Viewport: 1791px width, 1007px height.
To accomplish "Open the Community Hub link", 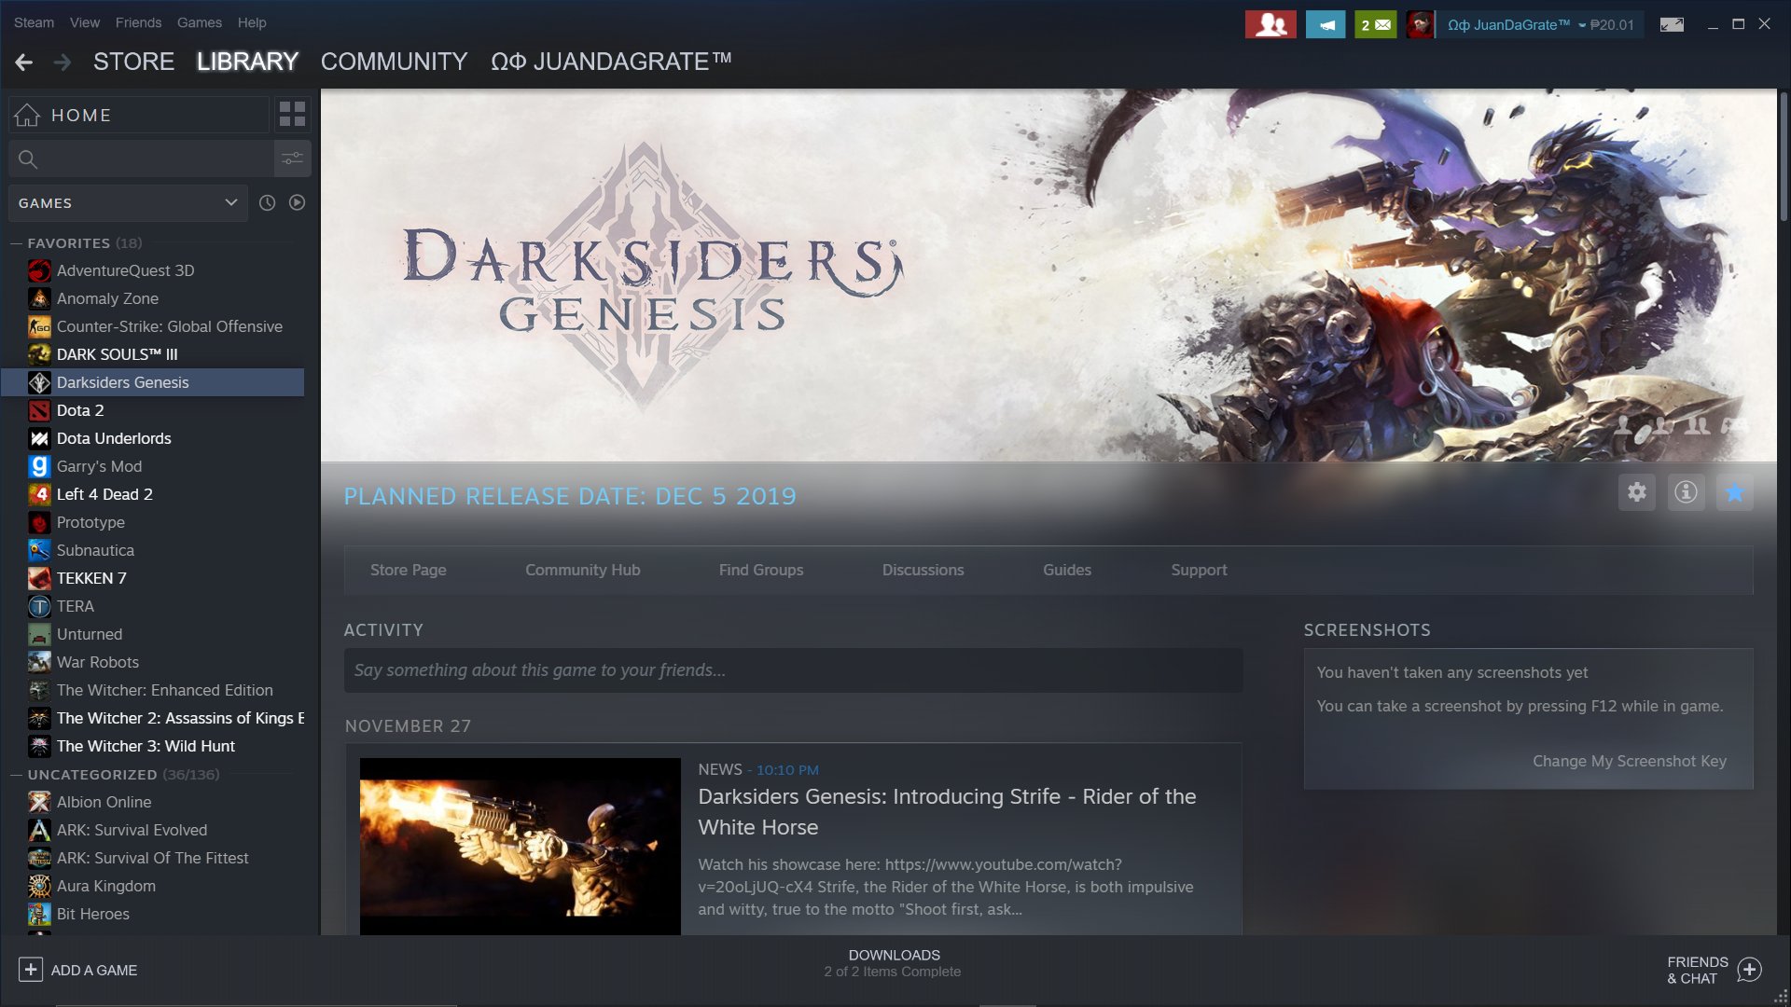I will 582,570.
